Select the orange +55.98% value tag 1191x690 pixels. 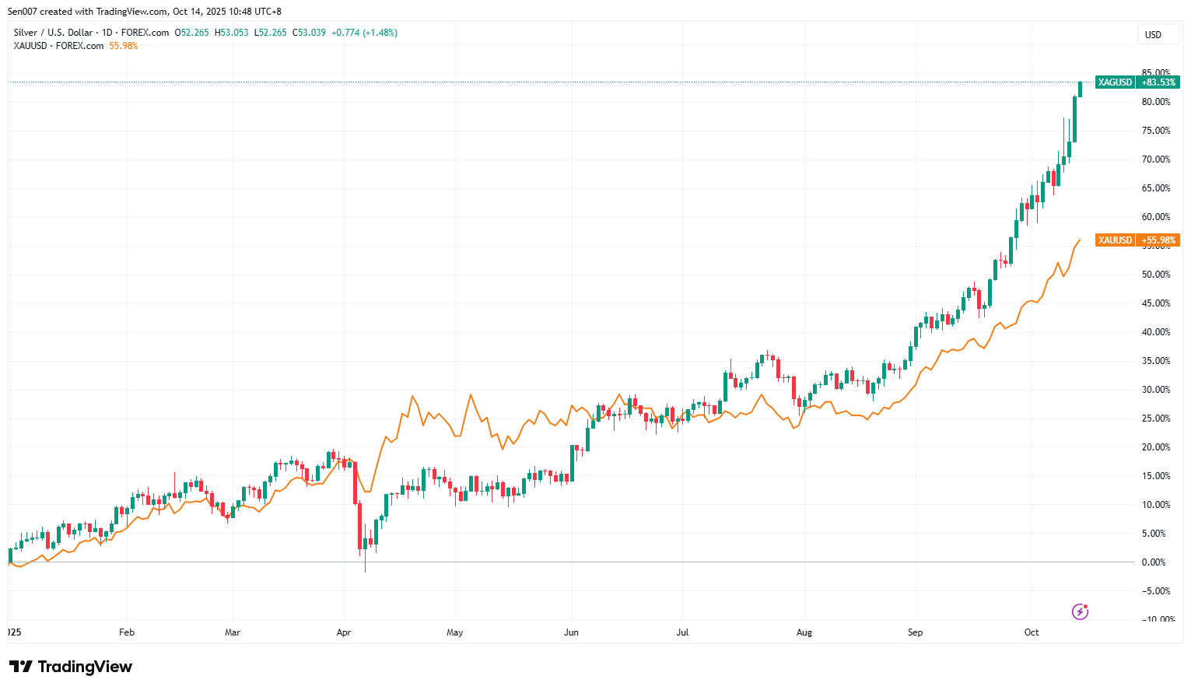[x=1158, y=240]
